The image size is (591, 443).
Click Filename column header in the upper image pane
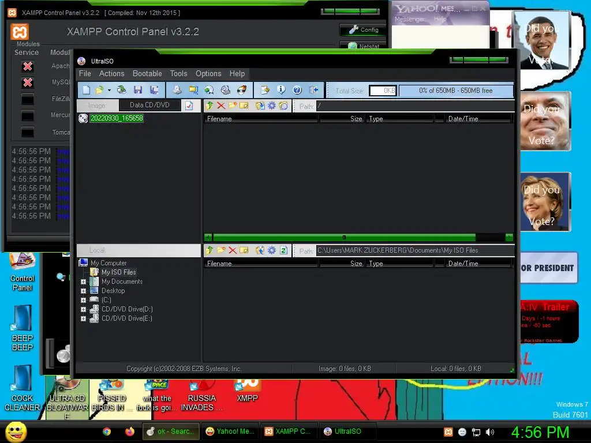261,119
